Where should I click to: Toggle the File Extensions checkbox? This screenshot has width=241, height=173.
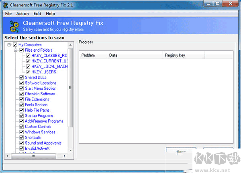tap(22, 99)
